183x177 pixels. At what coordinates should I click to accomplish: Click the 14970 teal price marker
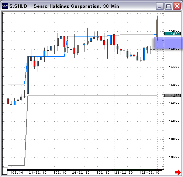(172, 34)
